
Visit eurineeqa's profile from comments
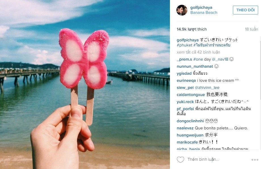point(186,81)
